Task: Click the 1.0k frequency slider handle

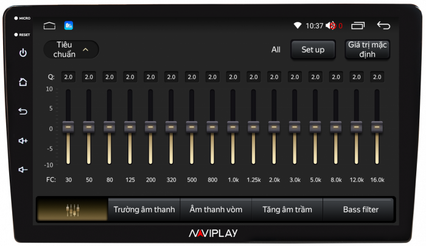Action: click(233, 127)
